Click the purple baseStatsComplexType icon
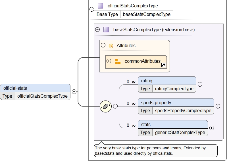 tap(106, 30)
